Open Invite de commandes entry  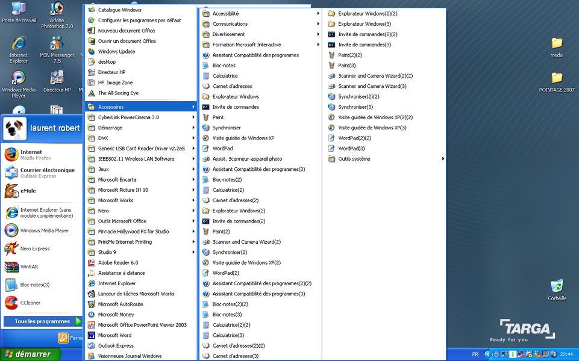[261, 107]
